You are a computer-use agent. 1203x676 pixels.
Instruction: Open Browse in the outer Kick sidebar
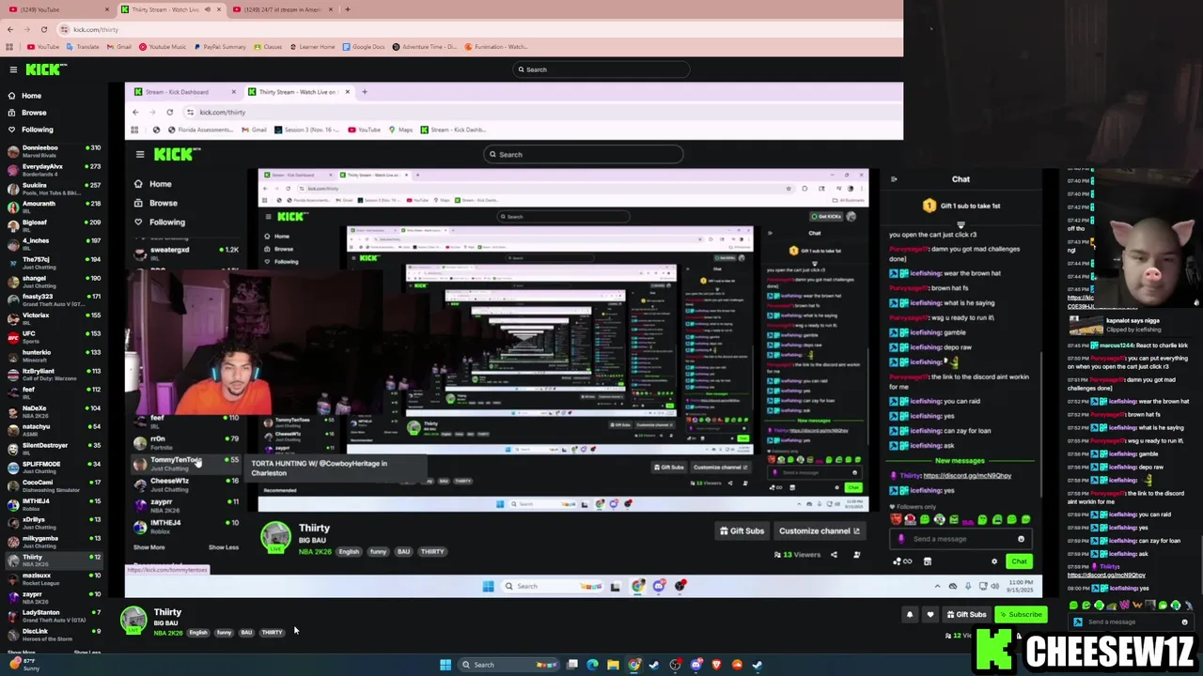click(x=33, y=113)
